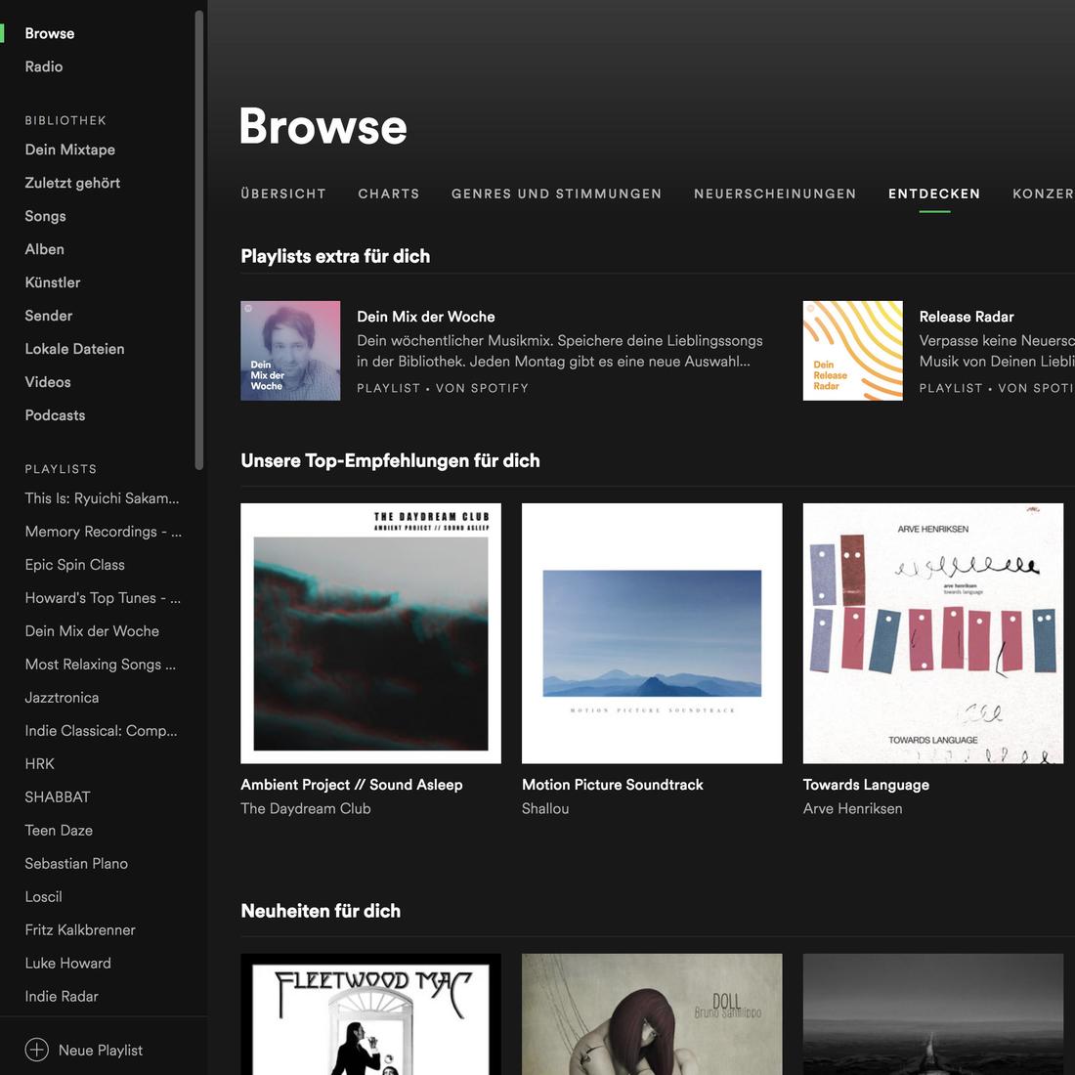This screenshot has height=1075, width=1075.
Task: Open Browse in the sidebar
Action: click(x=50, y=33)
